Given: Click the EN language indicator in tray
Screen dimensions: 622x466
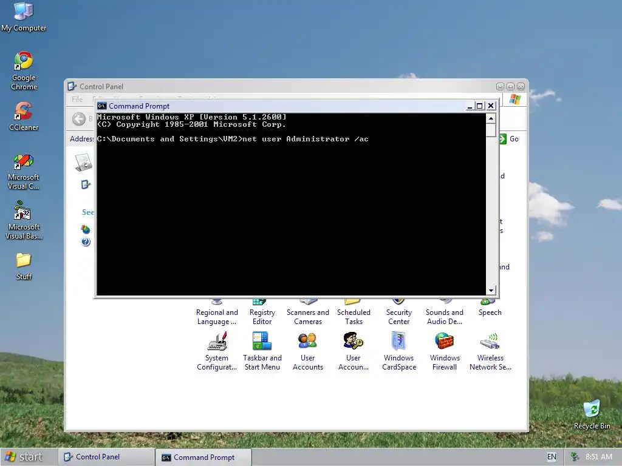Looking at the screenshot, I should 552,457.
